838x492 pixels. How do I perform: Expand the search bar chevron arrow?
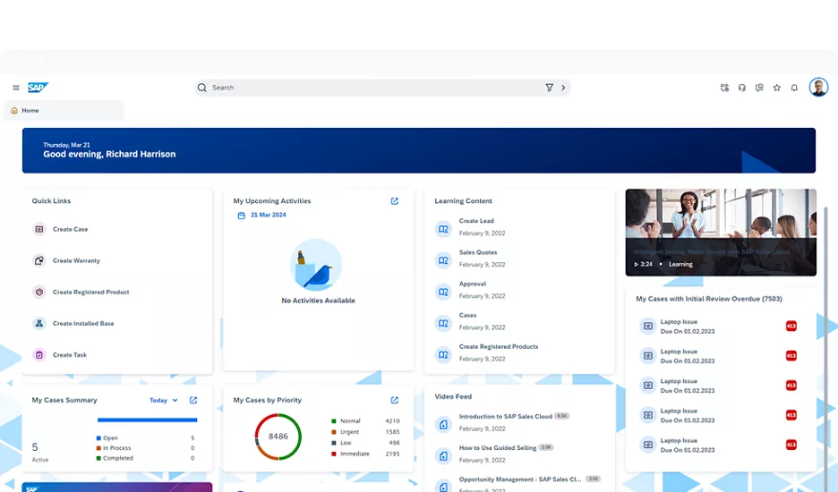[563, 88]
